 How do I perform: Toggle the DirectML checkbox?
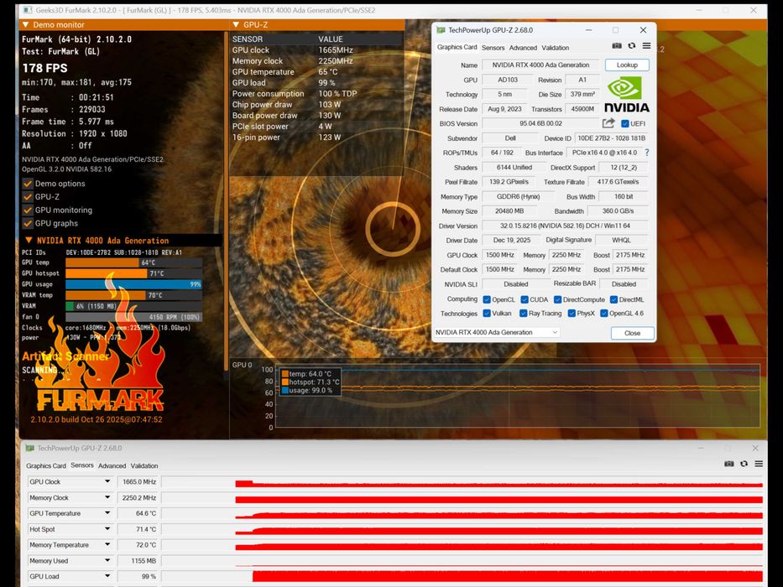click(x=613, y=299)
